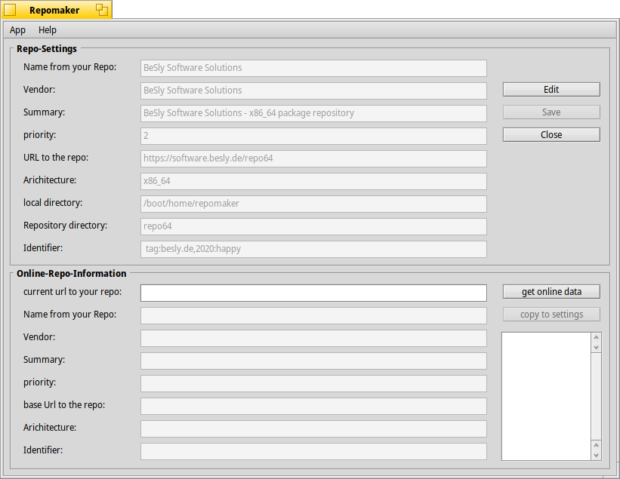Select the priority field in Repo-Settings
The height and width of the screenshot is (479, 620).
pos(313,136)
